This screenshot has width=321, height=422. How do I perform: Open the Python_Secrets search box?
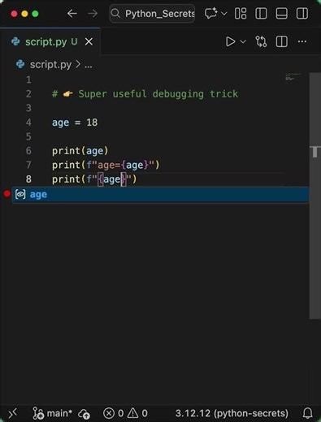(x=152, y=14)
